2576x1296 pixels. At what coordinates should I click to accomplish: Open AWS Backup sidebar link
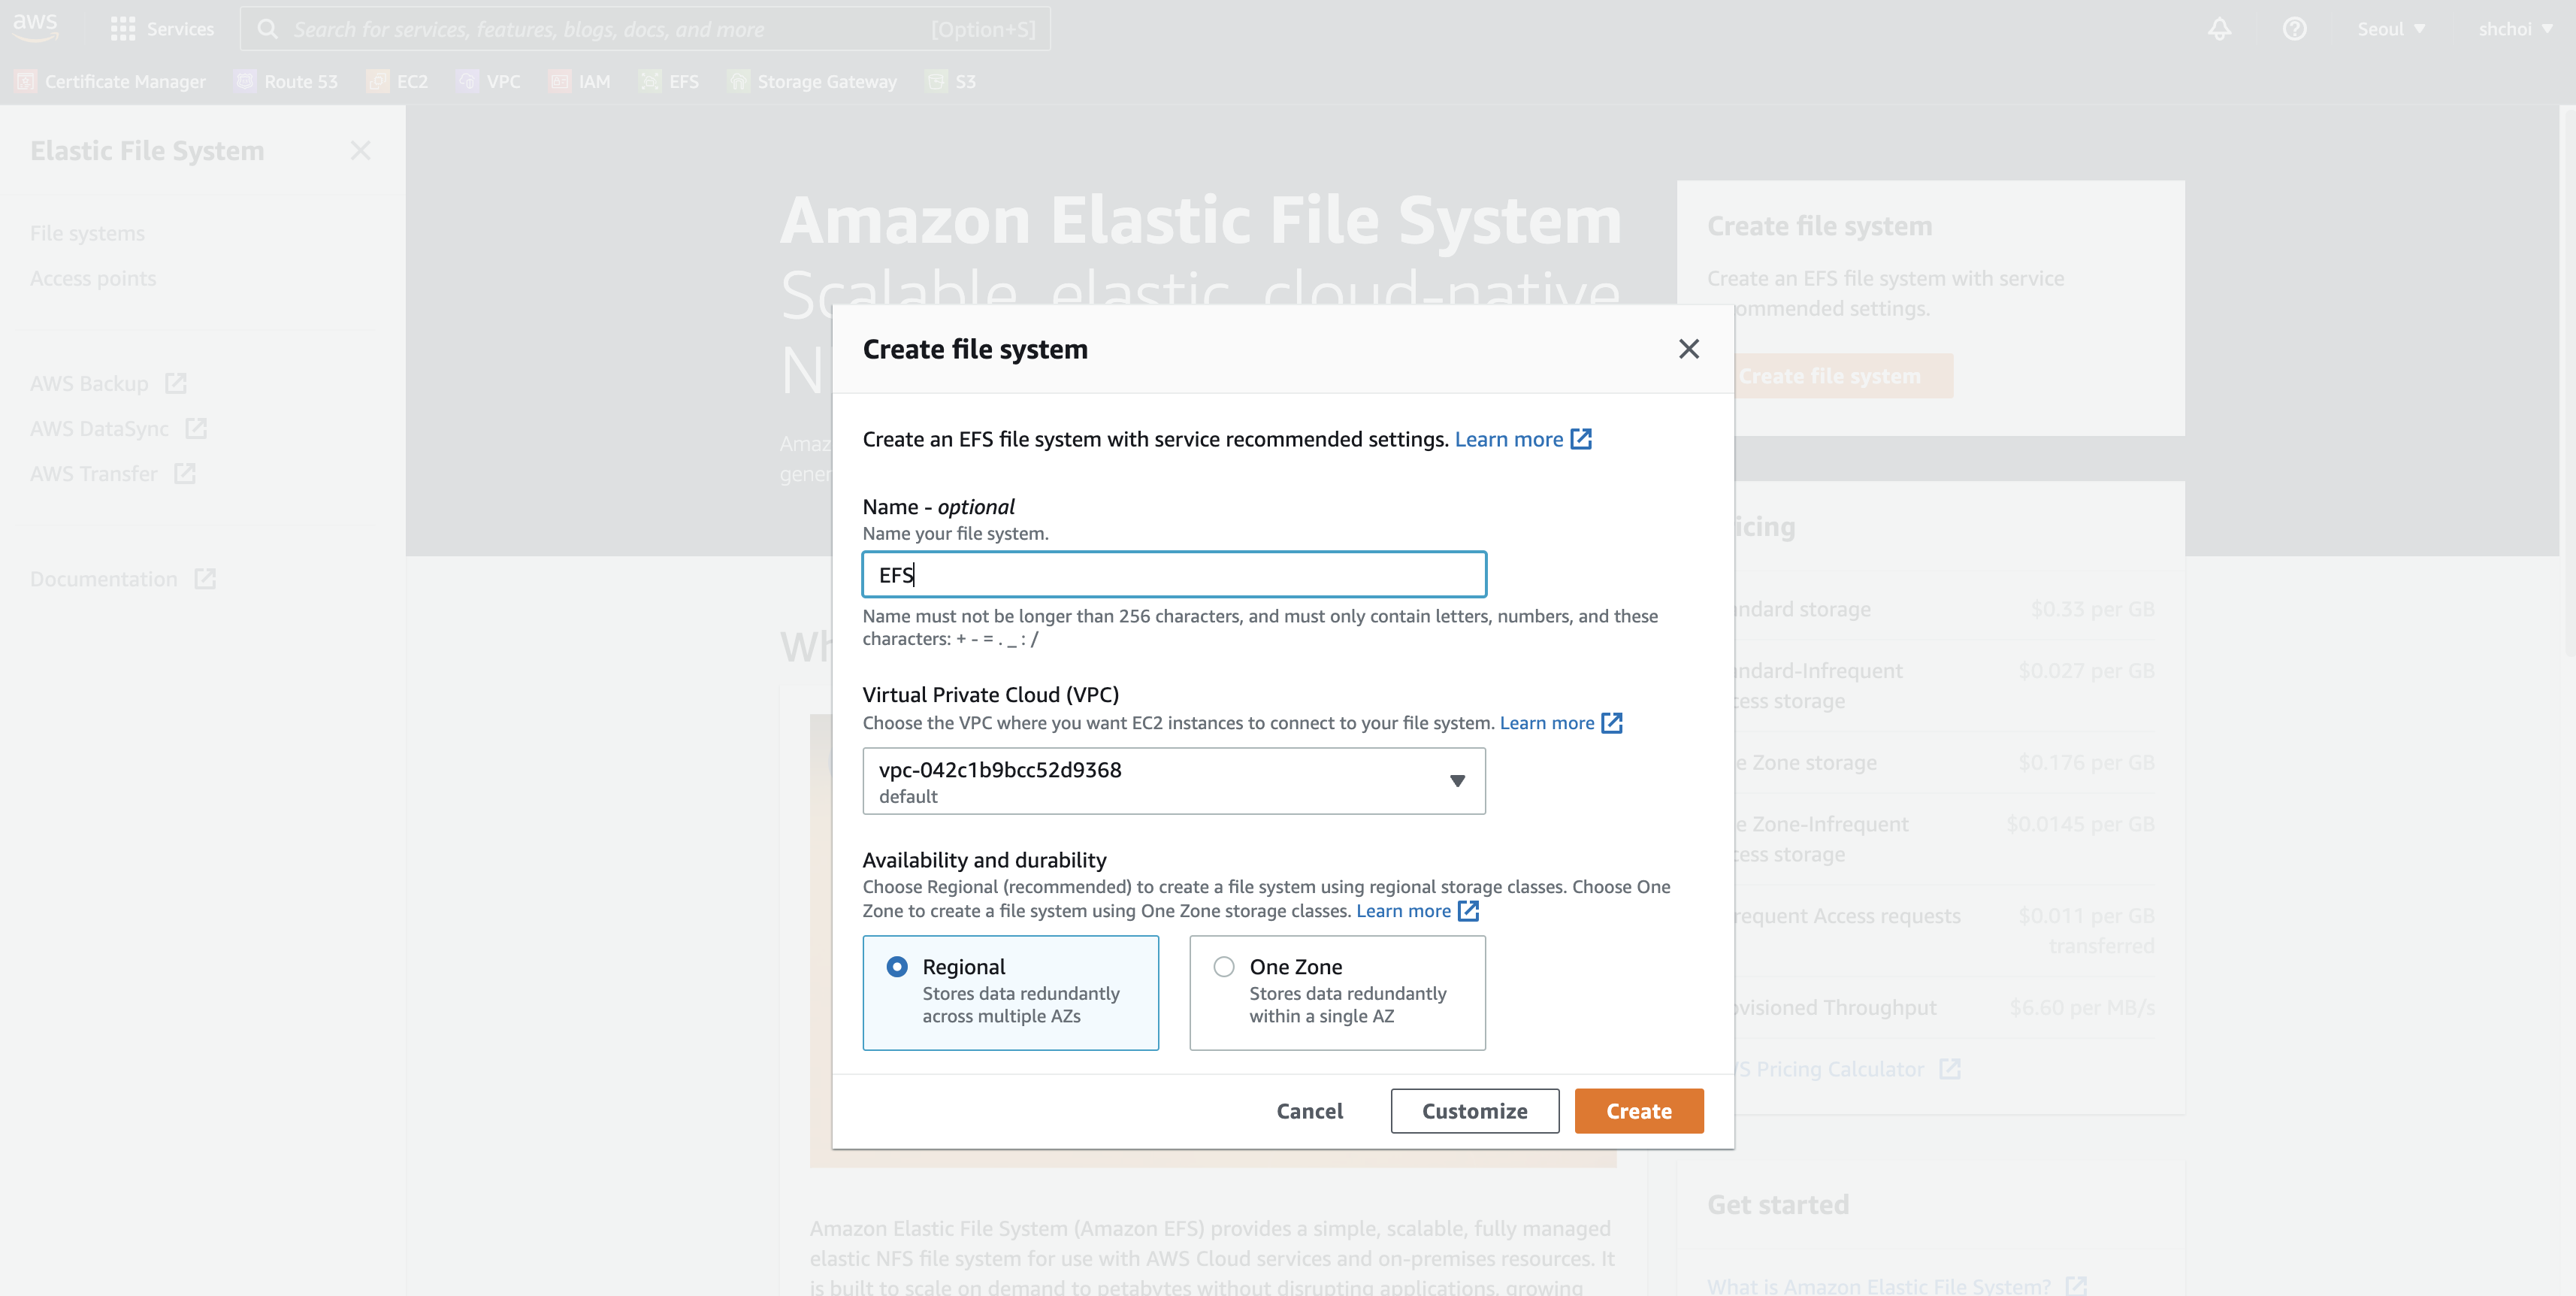pyautogui.click(x=89, y=383)
